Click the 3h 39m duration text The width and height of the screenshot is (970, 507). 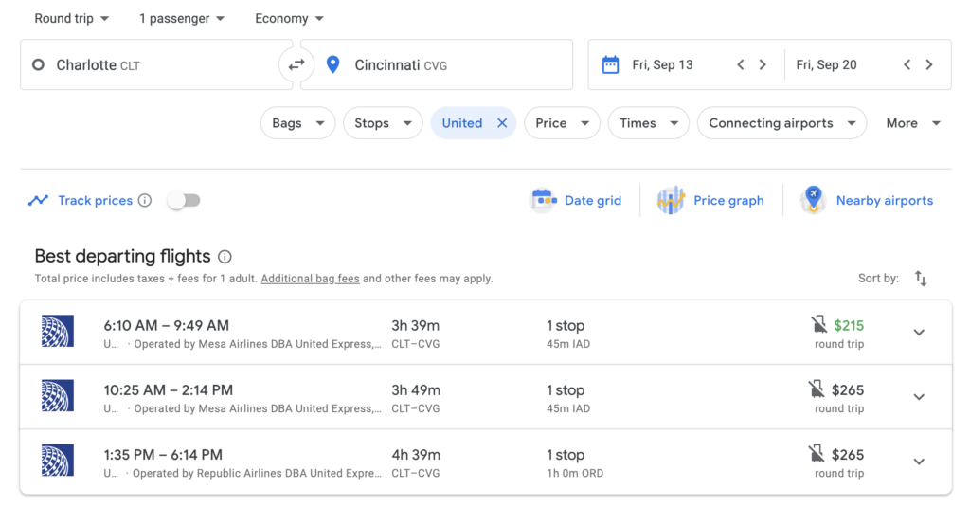(x=415, y=326)
